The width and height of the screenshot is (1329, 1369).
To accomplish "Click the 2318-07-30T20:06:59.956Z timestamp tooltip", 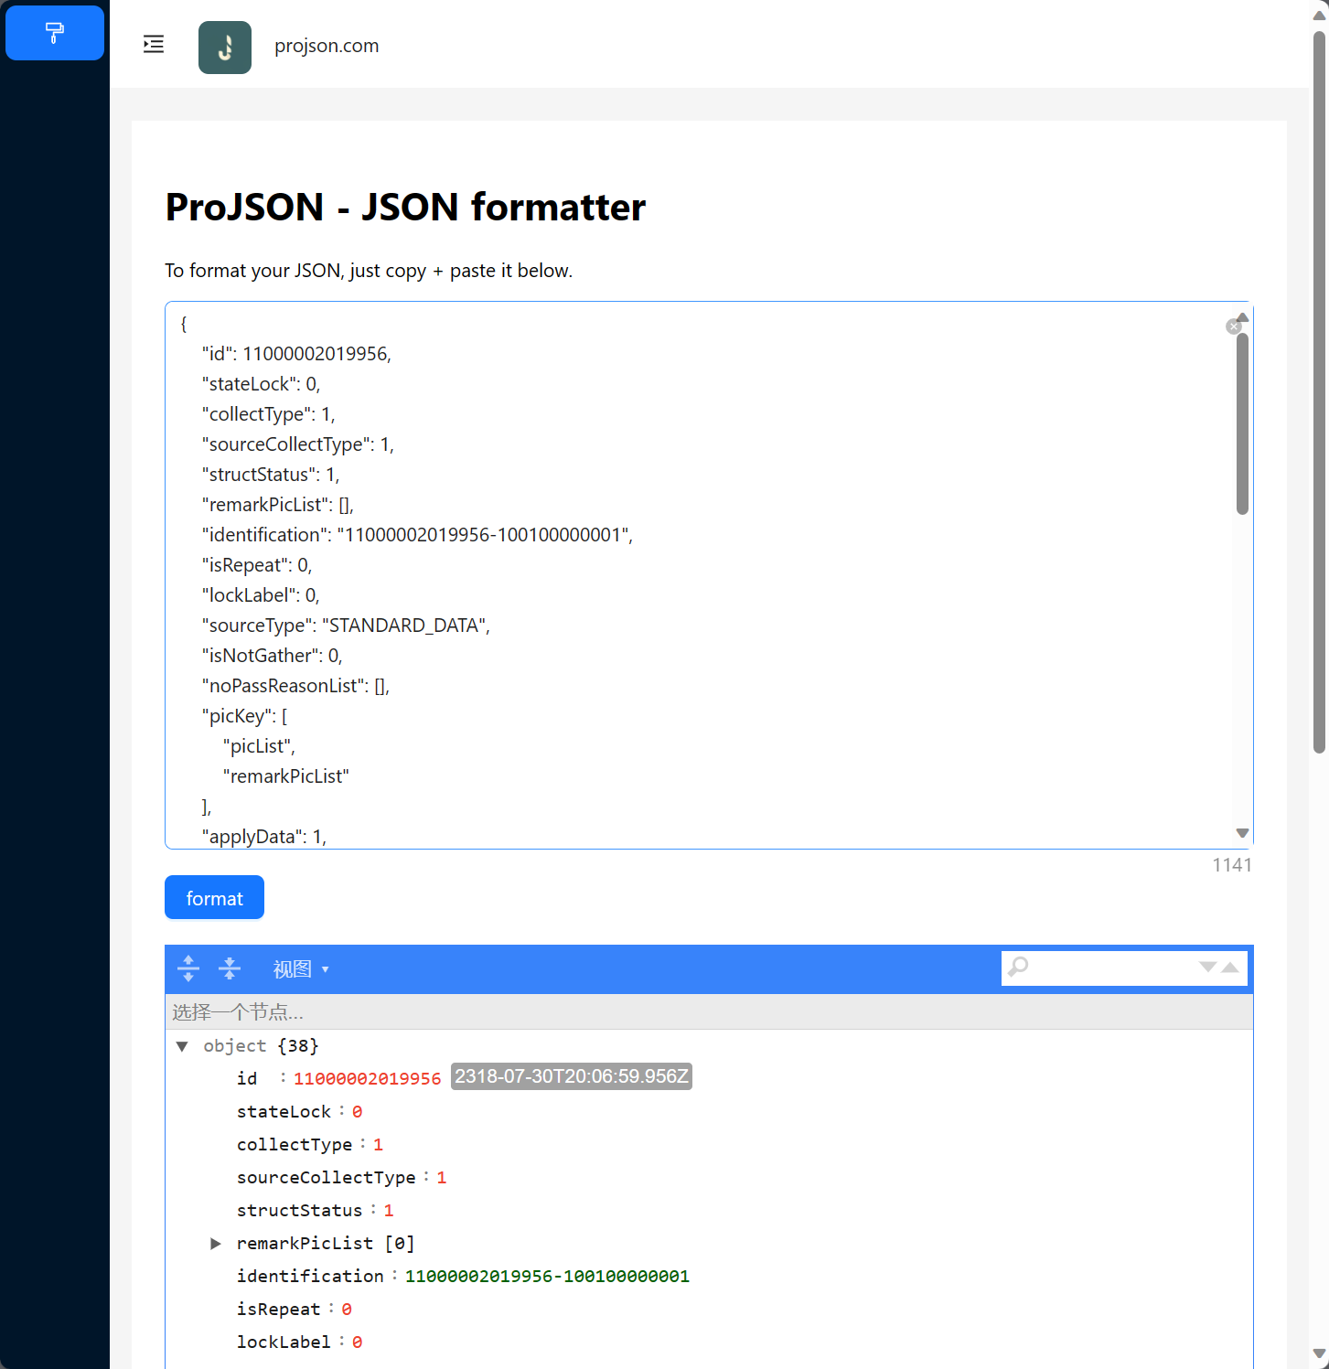I will [572, 1076].
